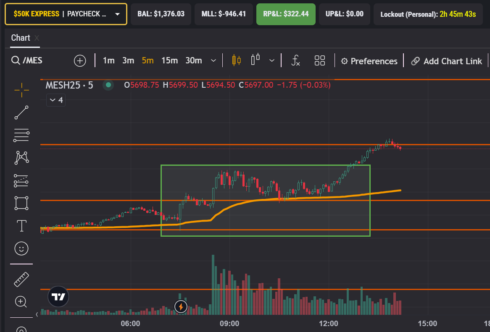490x332 pixels.
Task: Open the emoji icons tool
Action: point(21,248)
